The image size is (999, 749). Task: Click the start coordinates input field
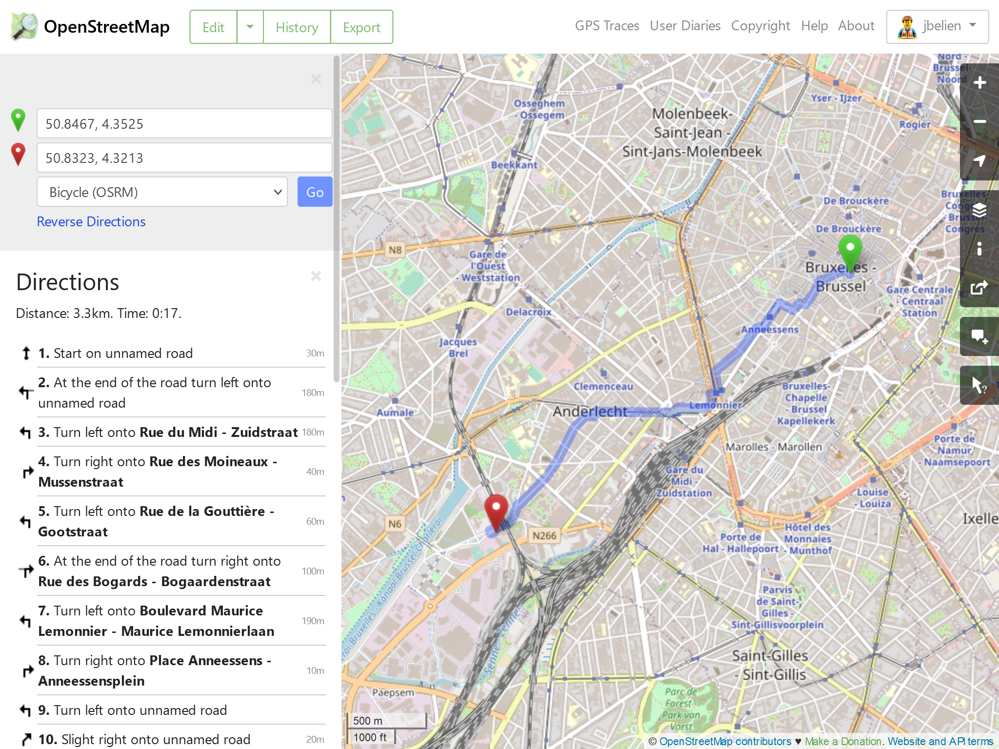184,124
